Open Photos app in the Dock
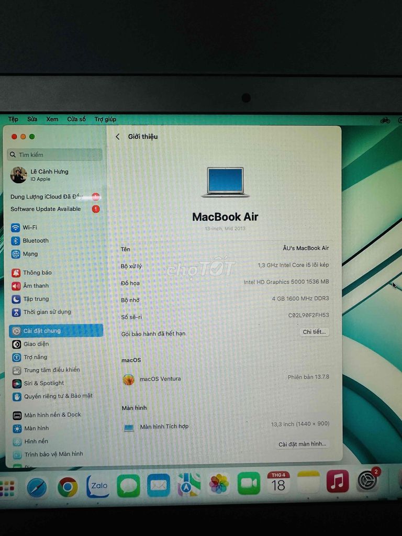Viewport: 402px width, 536px height. pyautogui.click(x=219, y=484)
